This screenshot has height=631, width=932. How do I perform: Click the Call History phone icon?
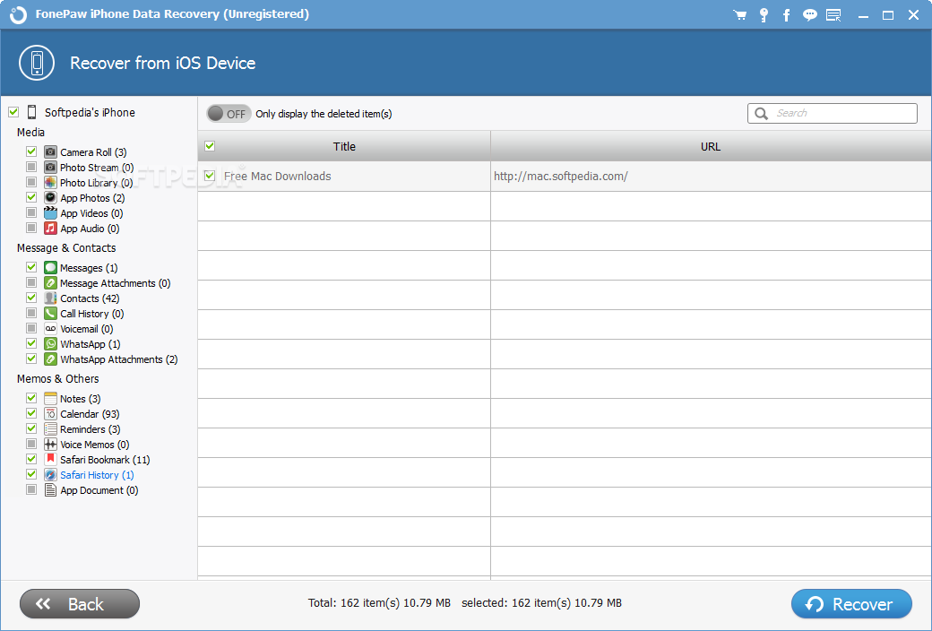tap(50, 314)
